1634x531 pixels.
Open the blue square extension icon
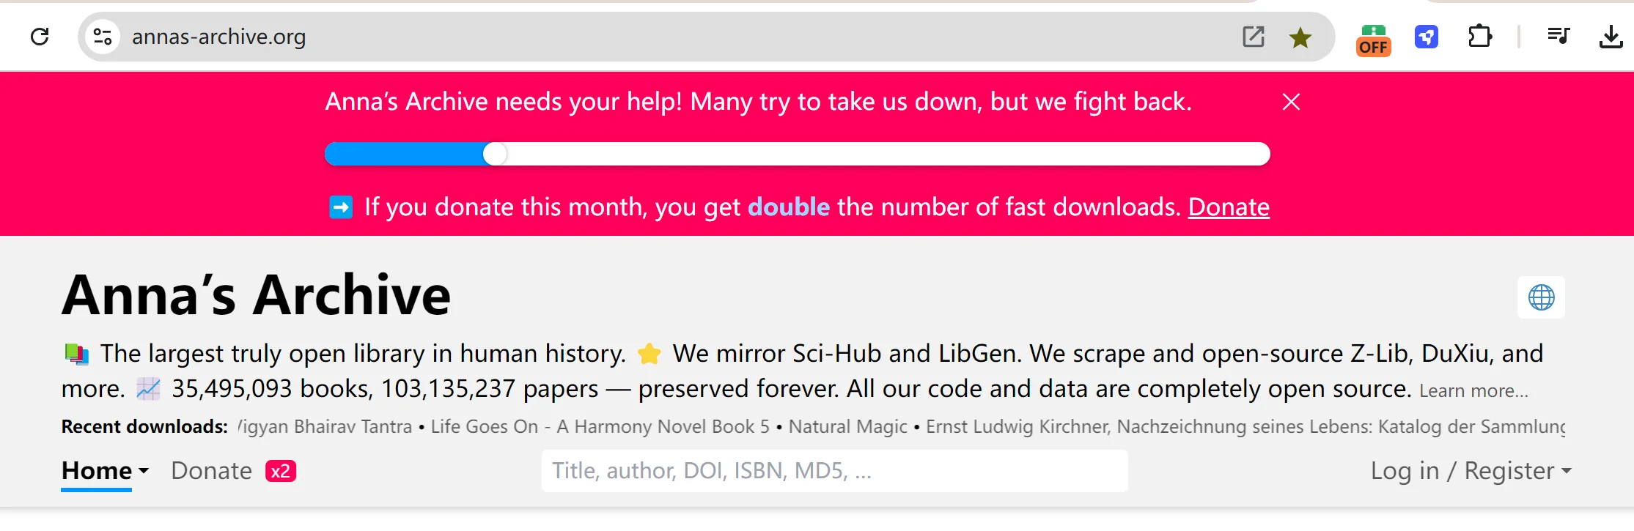coord(1427,37)
